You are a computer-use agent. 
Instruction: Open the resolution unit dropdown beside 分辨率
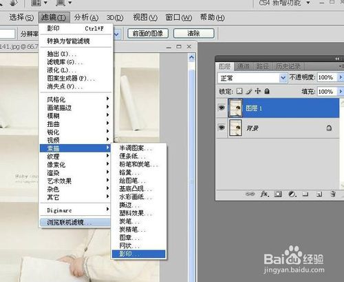coord(116,34)
